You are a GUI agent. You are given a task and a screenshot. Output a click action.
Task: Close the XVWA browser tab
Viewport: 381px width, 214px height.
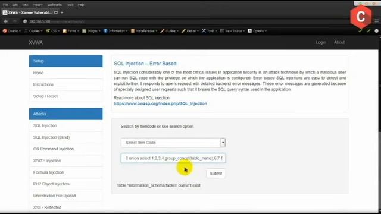(56, 12)
